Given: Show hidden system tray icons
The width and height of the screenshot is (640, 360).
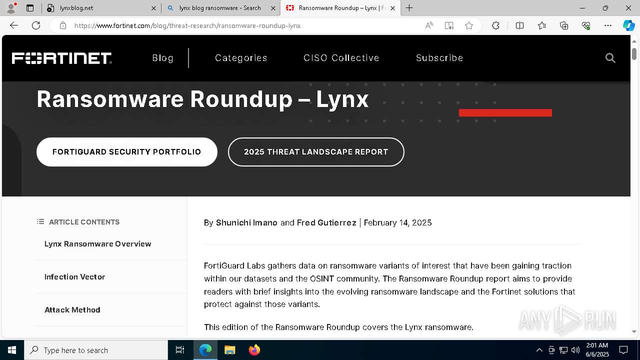Looking at the screenshot, I should (x=539, y=350).
